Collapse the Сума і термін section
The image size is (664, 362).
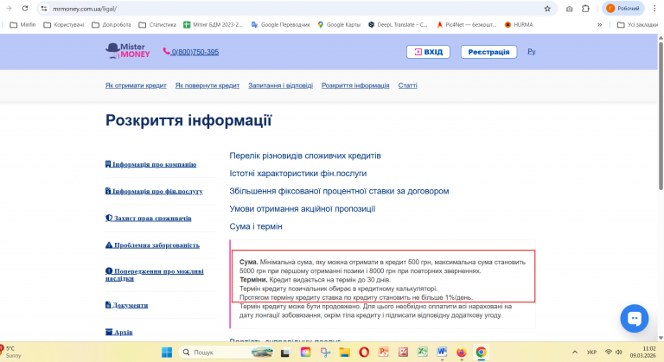[x=256, y=226]
